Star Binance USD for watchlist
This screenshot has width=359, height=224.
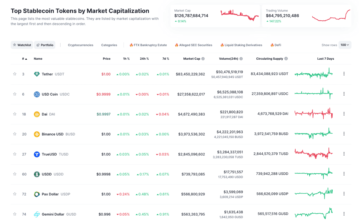(15, 134)
